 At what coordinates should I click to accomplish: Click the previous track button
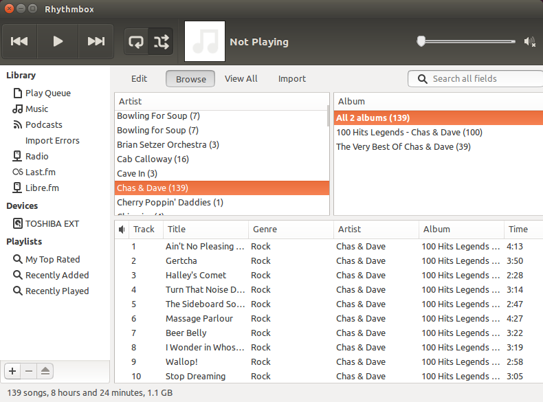coord(19,41)
